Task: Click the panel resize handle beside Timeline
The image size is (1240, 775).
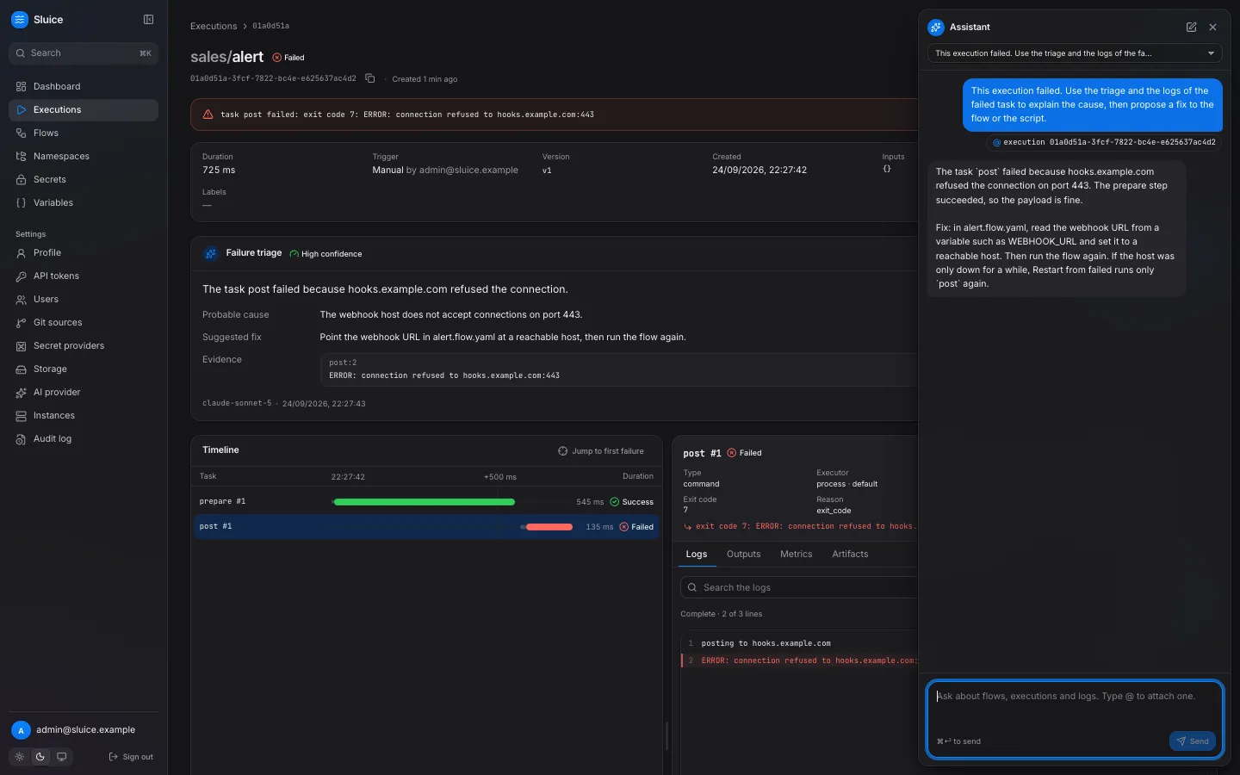Action: [x=666, y=735]
